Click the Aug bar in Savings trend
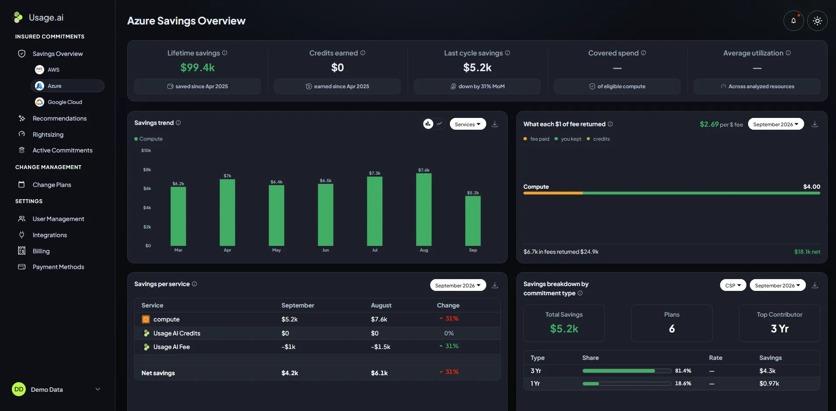836x411 pixels. (424, 210)
